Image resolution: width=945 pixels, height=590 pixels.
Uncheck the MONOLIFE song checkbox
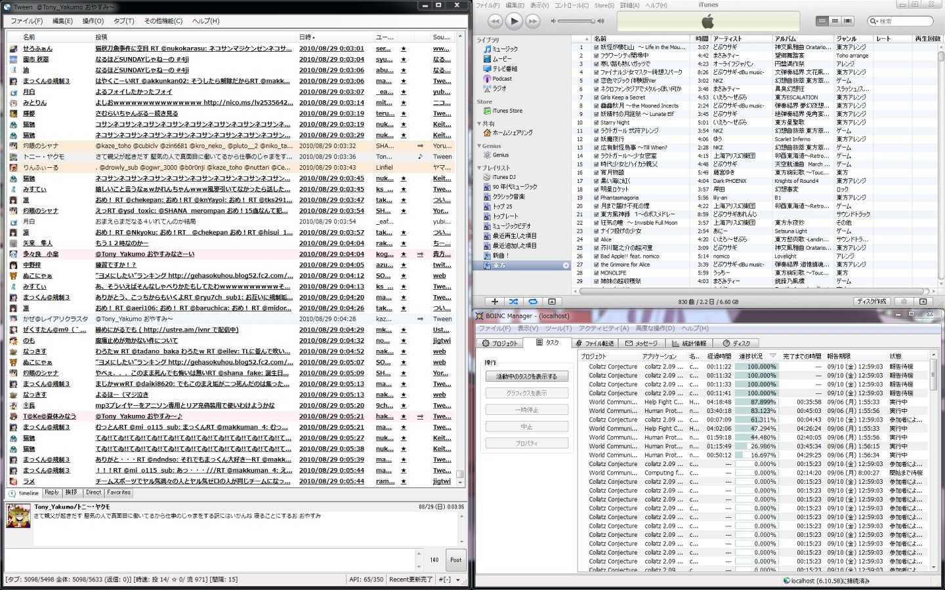pyautogui.click(x=597, y=273)
